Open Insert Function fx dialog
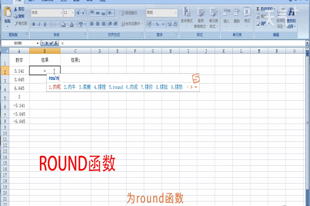Image resolution: width=310 pixels, height=206 pixels. pos(56,43)
